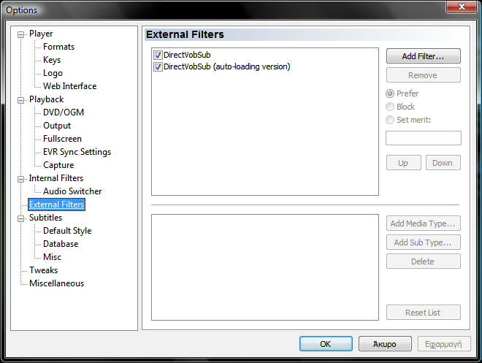
Task: Select the DirectVobSub filter name
Action: coord(187,55)
